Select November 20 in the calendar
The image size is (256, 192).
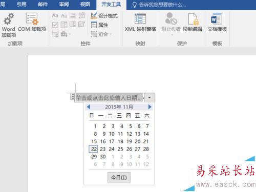[x=138, y=141]
